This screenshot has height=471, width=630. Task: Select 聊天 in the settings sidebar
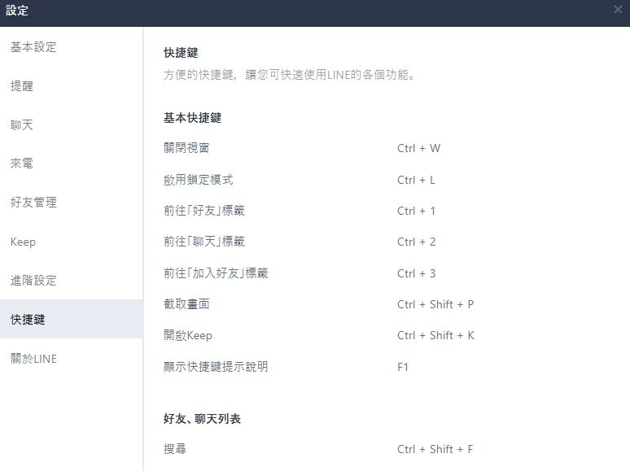point(22,125)
